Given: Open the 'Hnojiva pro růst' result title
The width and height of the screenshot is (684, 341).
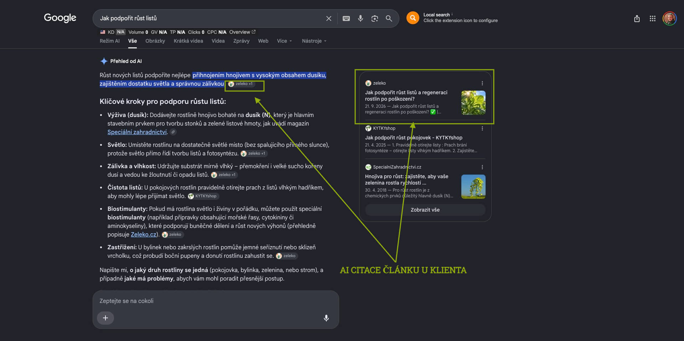Looking at the screenshot, I should 406,180.
